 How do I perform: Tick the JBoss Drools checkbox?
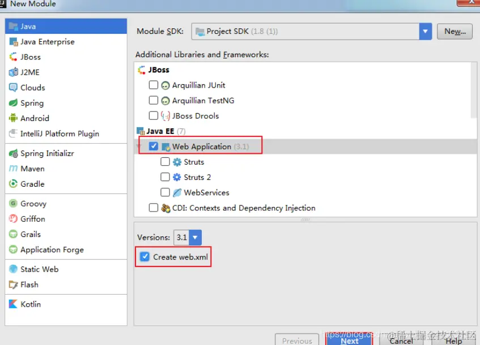(154, 115)
